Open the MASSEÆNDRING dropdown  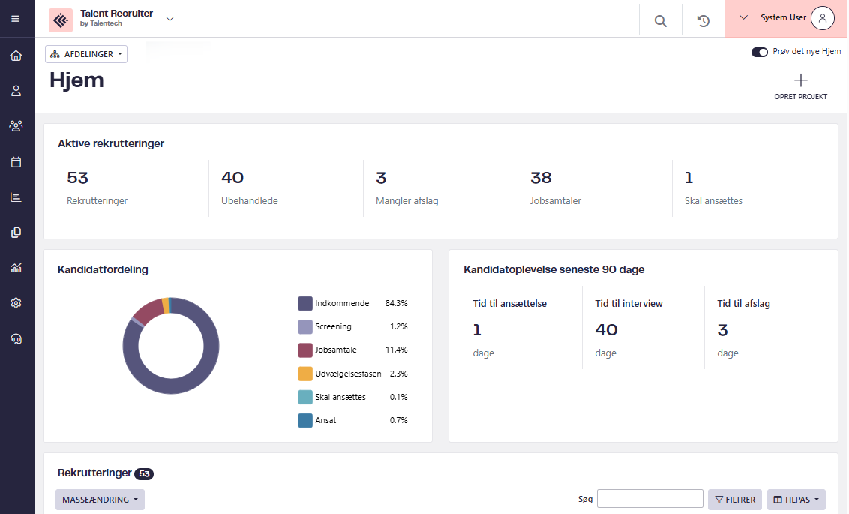(x=100, y=500)
